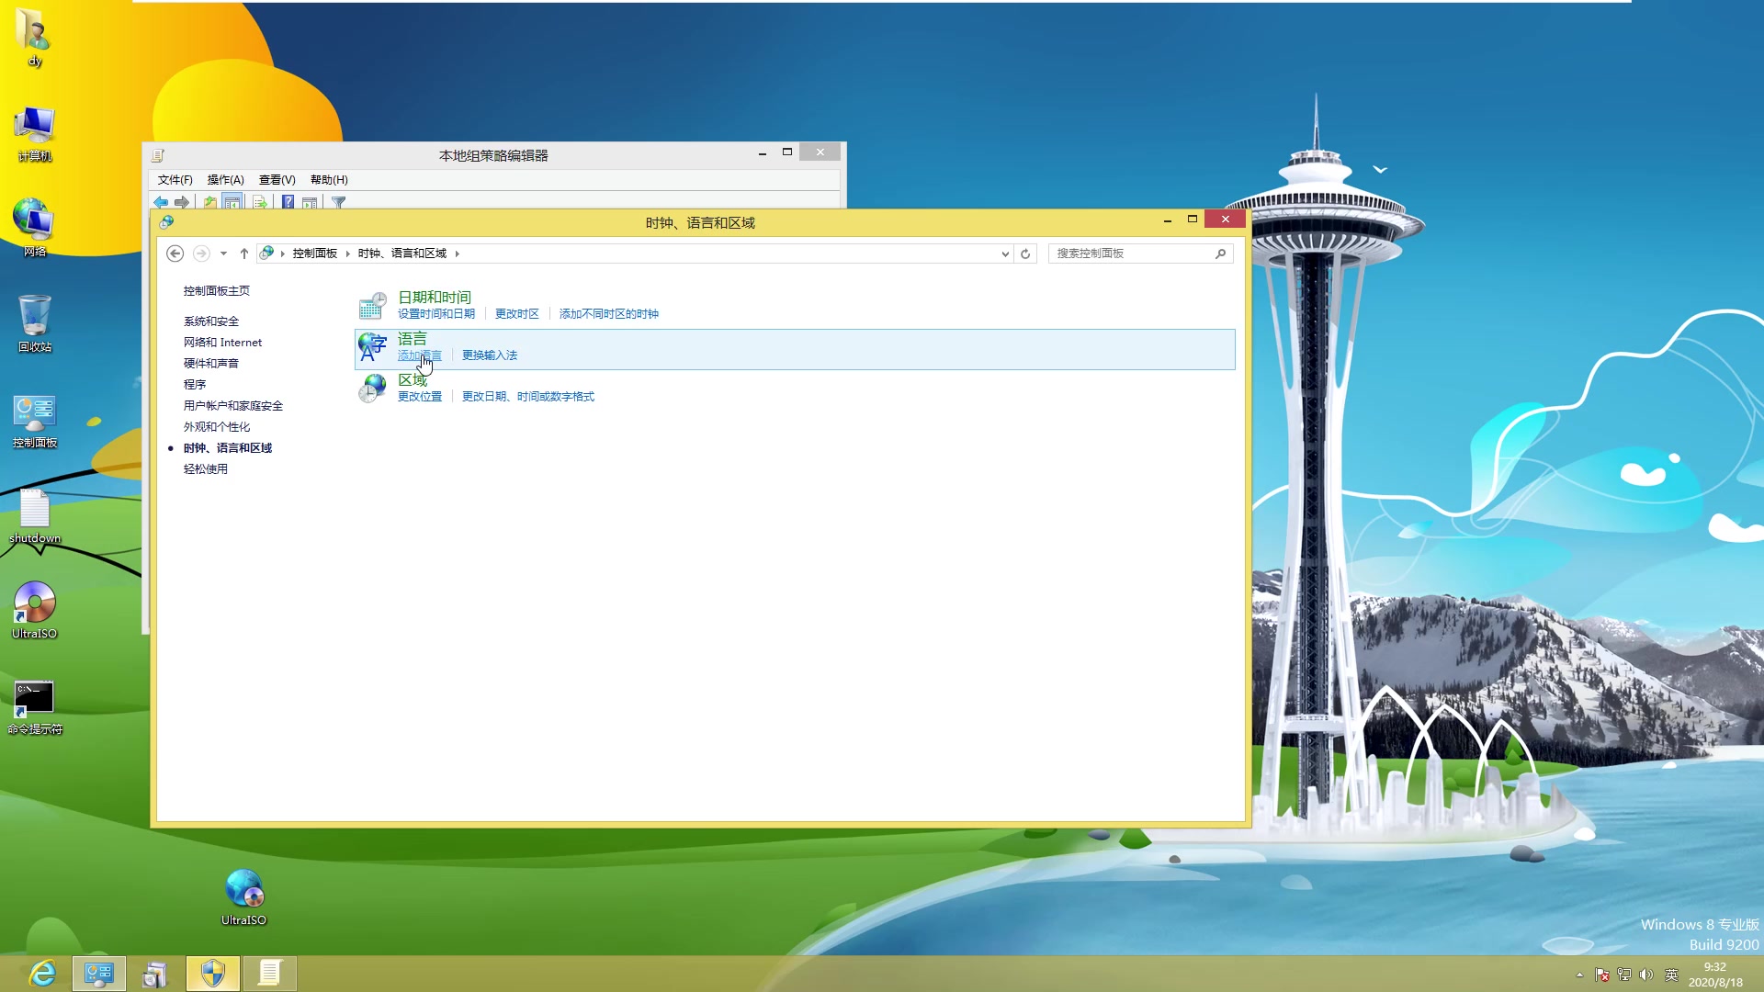The height and width of the screenshot is (992, 1764).
Task: Click the address bar Control Panel icon
Action: click(x=266, y=253)
